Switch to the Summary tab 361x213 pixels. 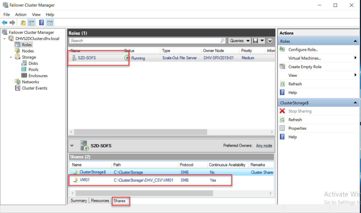pyautogui.click(x=79, y=201)
